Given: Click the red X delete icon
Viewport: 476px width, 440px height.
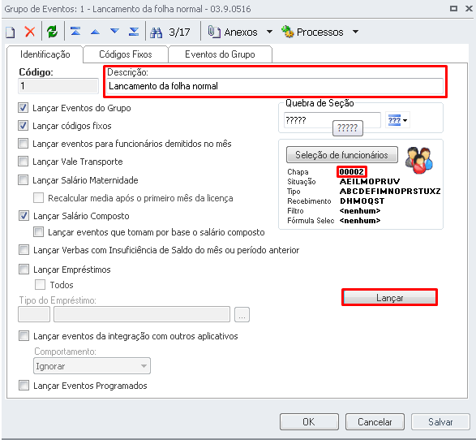Looking at the screenshot, I should (x=30, y=32).
